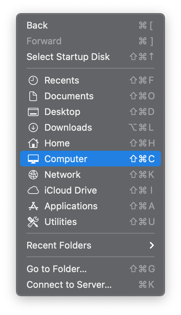181x315 pixels.
Task: Click the Recents clock icon
Action: click(x=33, y=80)
